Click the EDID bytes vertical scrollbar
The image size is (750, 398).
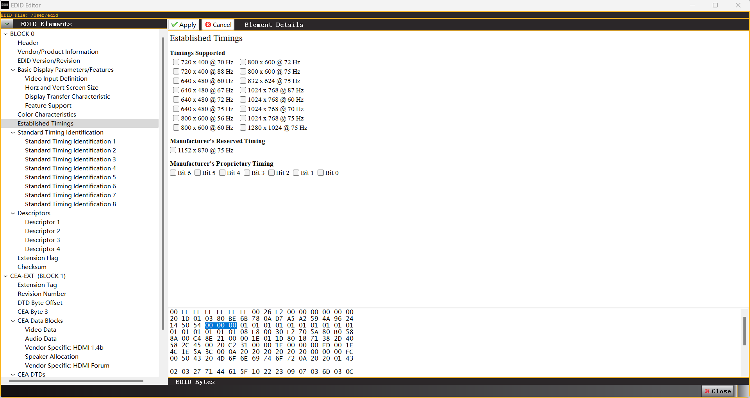744,331
